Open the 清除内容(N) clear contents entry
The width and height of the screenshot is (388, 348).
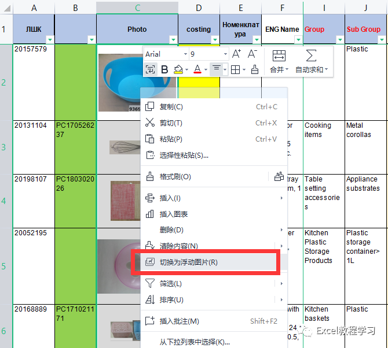point(214,246)
